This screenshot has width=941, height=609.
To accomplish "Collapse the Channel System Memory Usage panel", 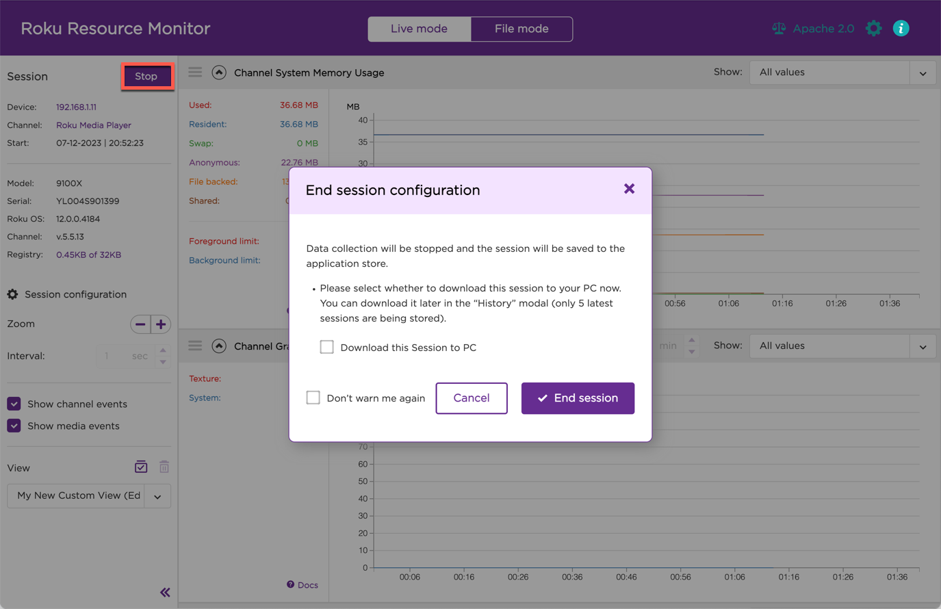I will pyautogui.click(x=219, y=72).
